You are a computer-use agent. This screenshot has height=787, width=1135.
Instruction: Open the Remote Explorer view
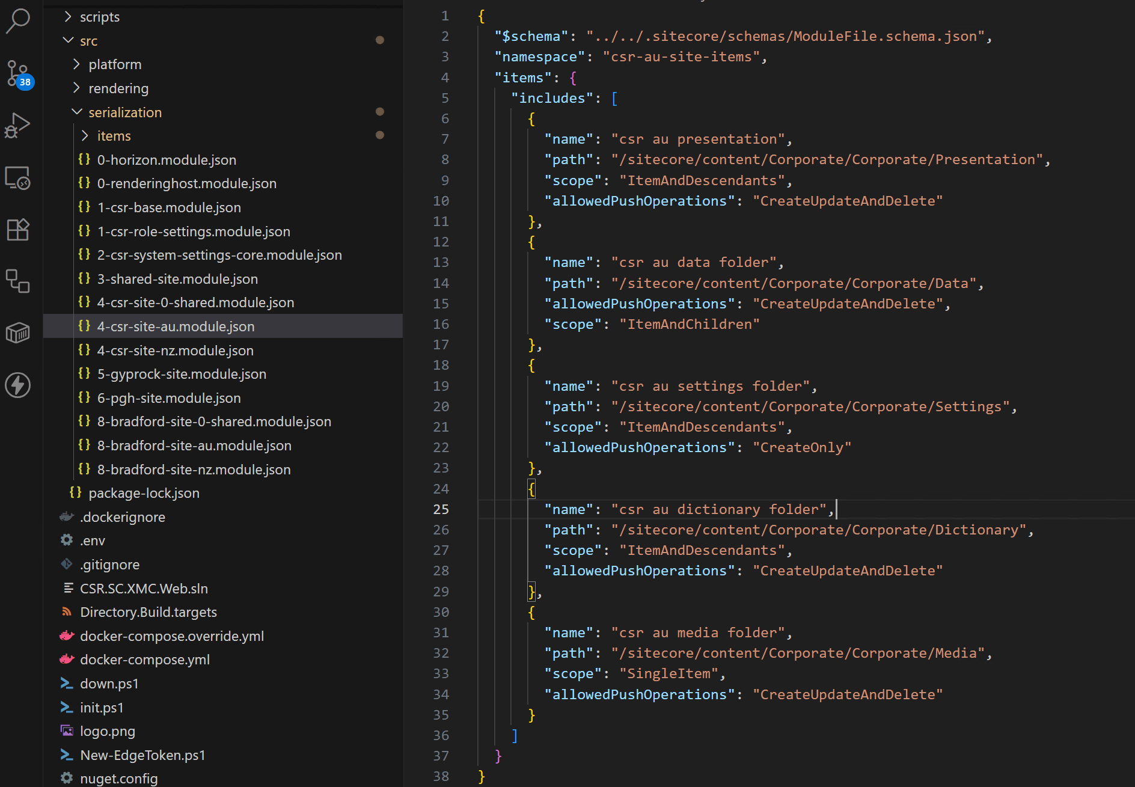(18, 178)
